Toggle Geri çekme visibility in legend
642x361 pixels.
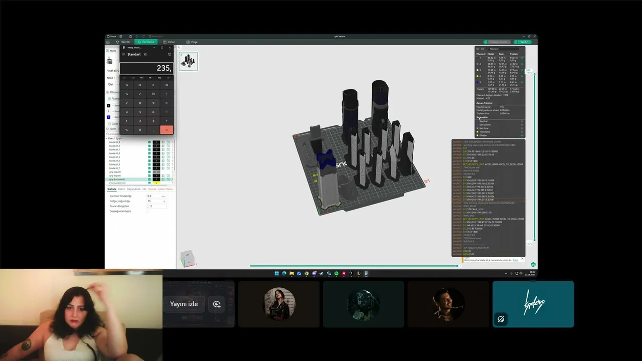click(x=522, y=124)
